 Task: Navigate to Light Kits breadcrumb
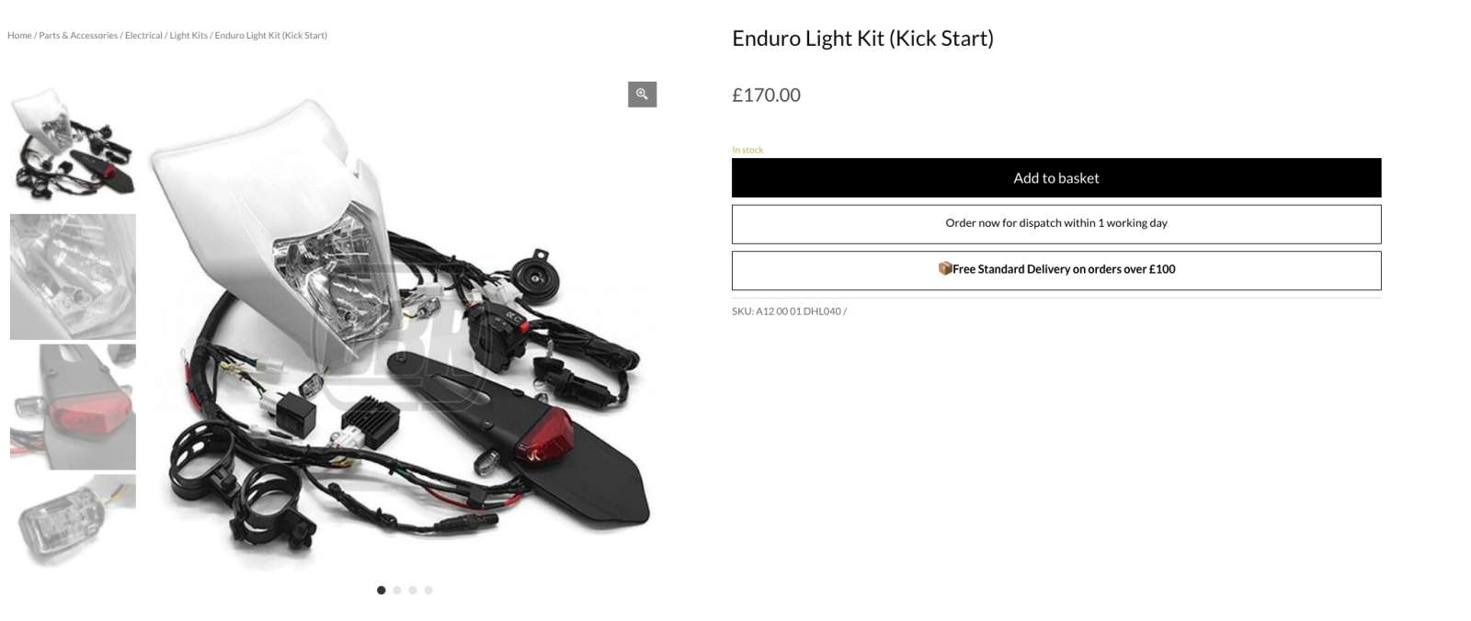(188, 36)
